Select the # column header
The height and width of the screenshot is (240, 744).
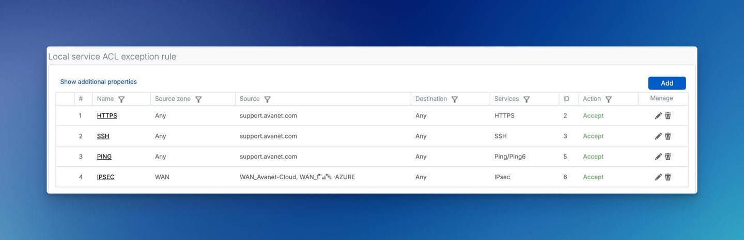[x=81, y=99]
